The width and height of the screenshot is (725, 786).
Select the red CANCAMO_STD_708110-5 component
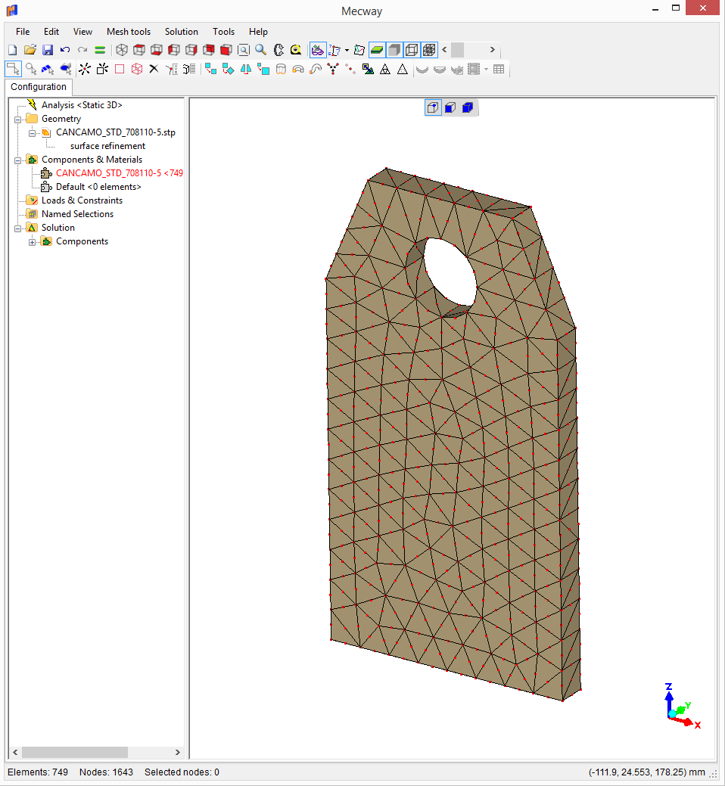pyautogui.click(x=120, y=173)
